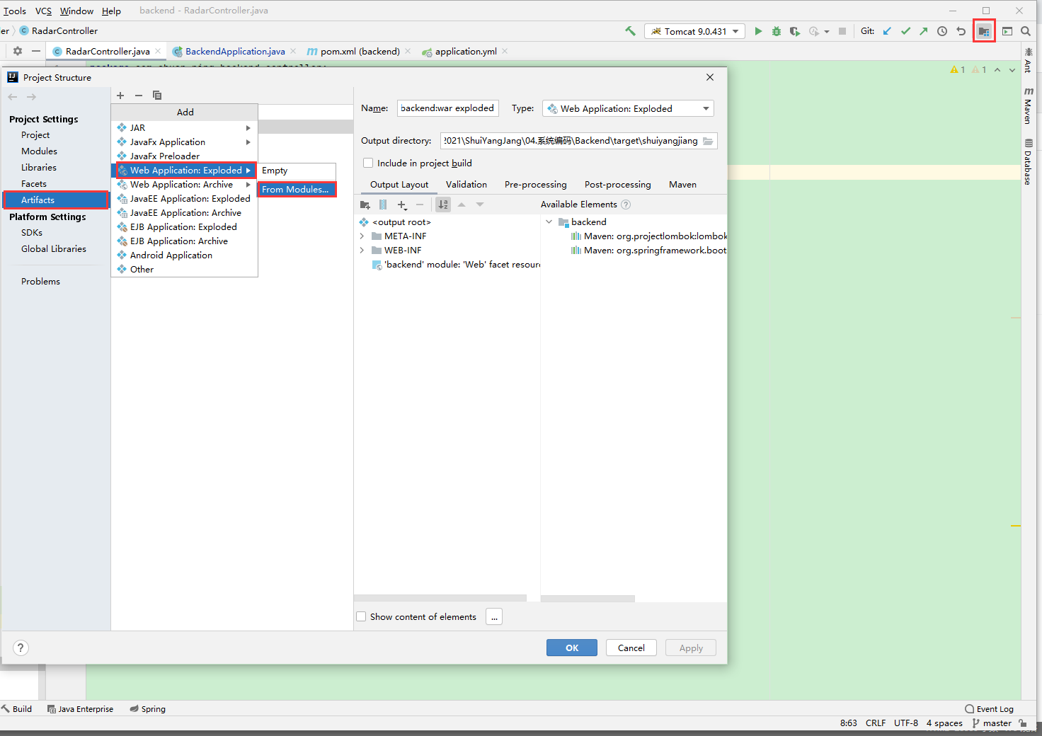Expand META-INF folder node
Screen dimensions: 1042x736
point(362,236)
